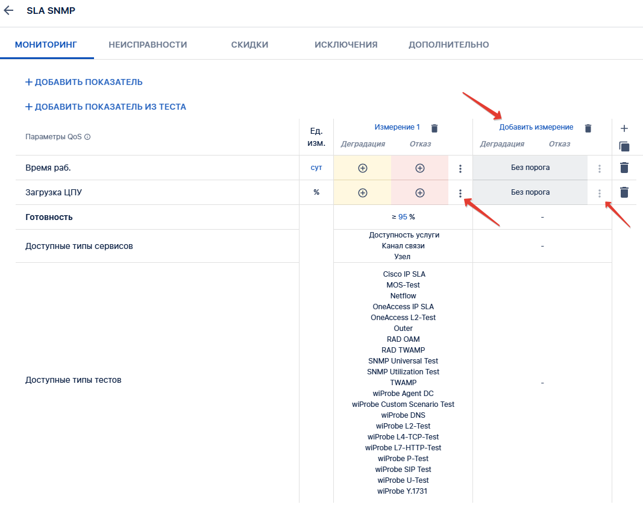The height and width of the screenshot is (519, 643).
Task: Delete the Загрузка ЦПУ row
Action: click(x=624, y=192)
